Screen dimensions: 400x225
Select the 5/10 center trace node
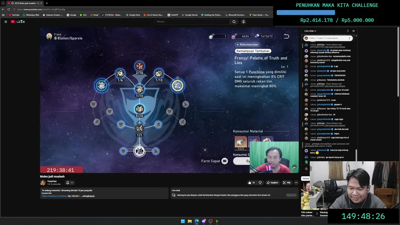139,109
